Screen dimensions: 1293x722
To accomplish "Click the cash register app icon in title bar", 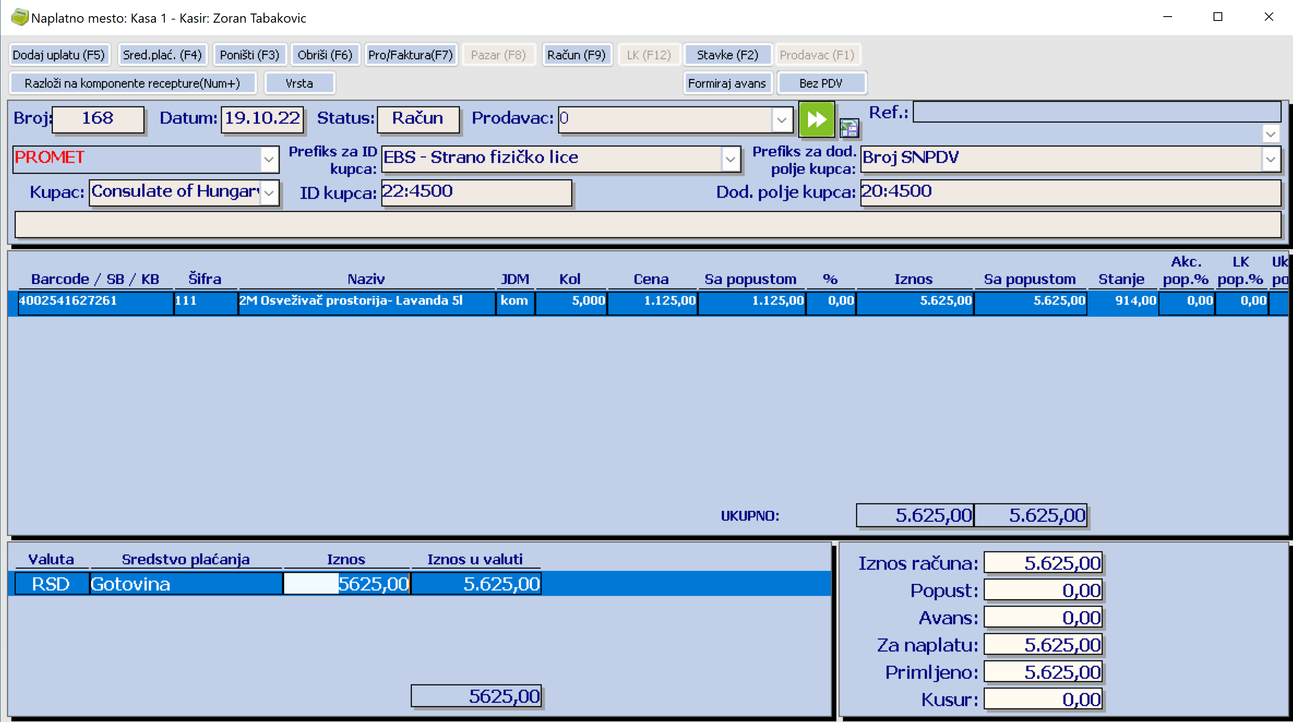I will point(19,17).
